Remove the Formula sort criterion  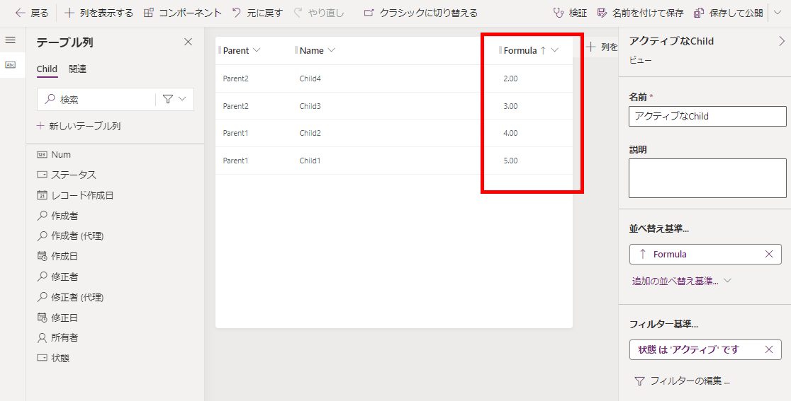click(769, 254)
